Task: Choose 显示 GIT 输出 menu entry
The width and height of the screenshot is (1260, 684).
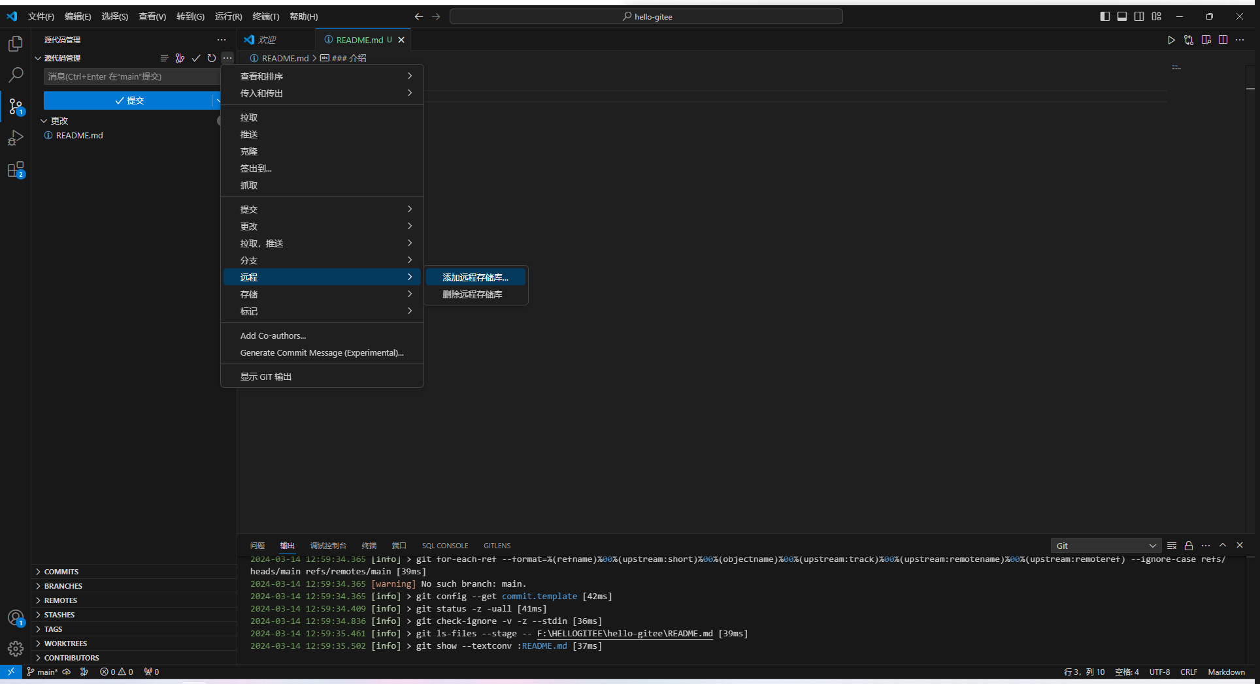Action: click(322, 377)
